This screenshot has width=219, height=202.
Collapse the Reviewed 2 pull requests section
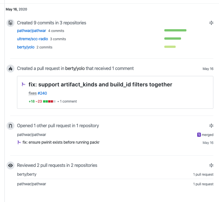pos(211,165)
